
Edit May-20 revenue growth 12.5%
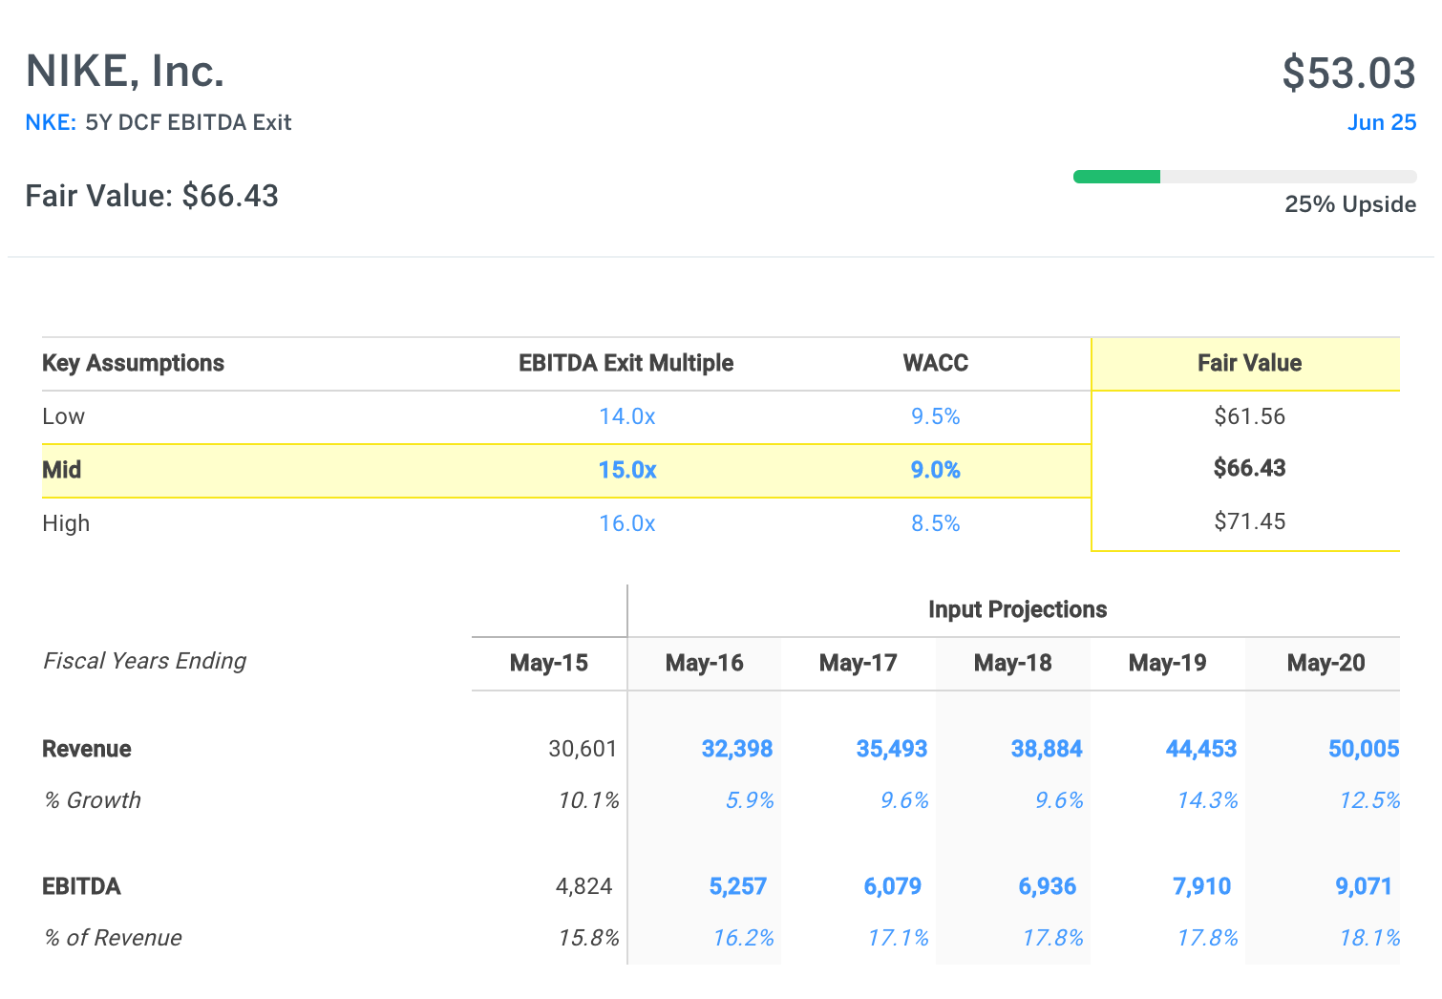tap(1369, 800)
